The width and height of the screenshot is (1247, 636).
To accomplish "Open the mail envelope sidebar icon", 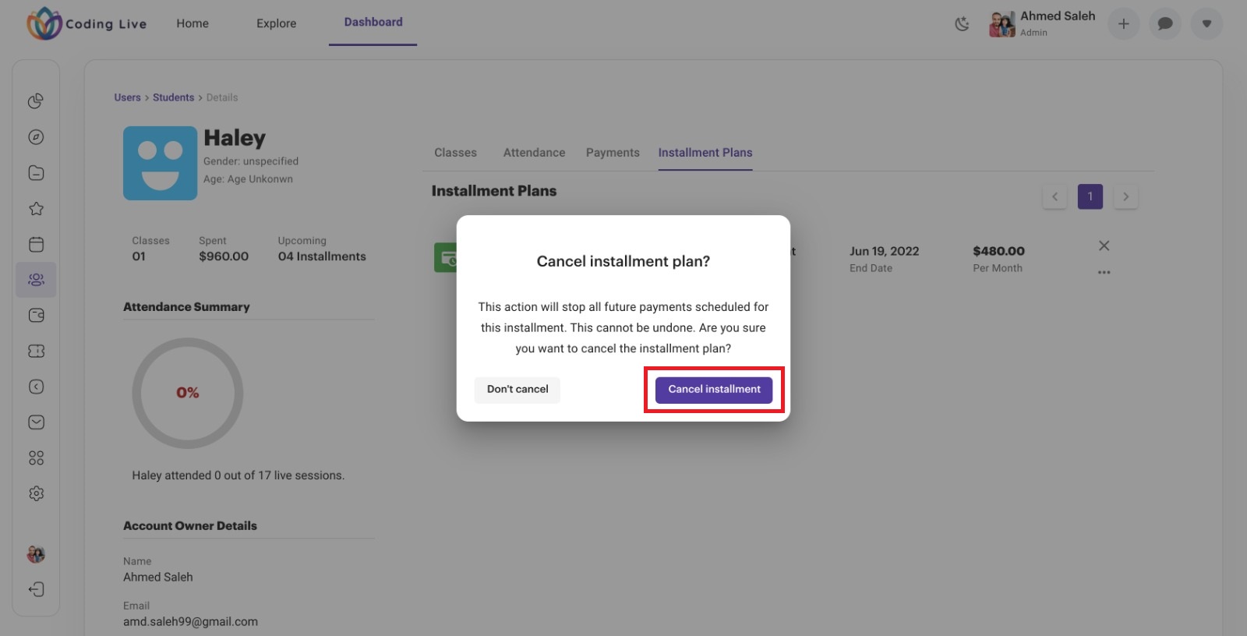I will [x=36, y=422].
